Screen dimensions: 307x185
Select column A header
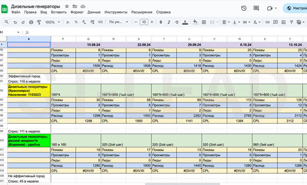[x=29, y=39]
